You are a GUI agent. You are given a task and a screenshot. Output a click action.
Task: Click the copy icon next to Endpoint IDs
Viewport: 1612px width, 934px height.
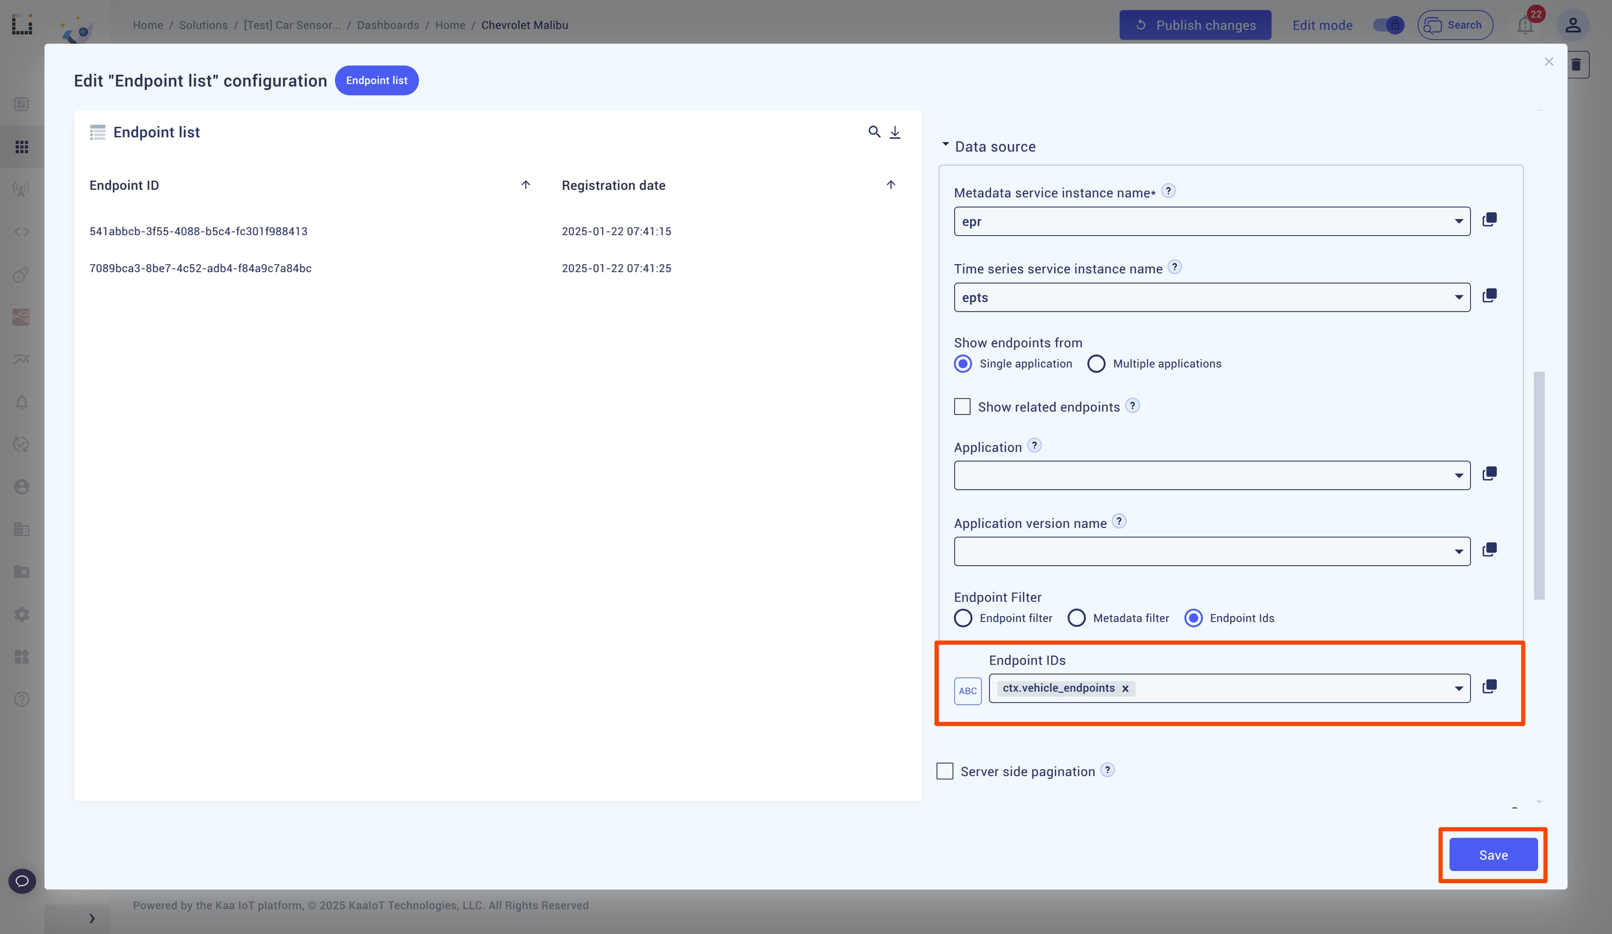(x=1490, y=686)
